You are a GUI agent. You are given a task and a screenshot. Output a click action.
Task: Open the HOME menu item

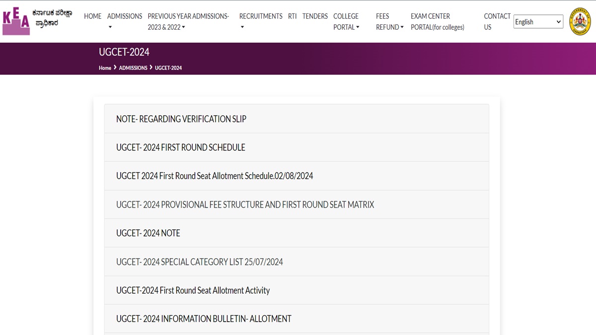[x=92, y=16]
